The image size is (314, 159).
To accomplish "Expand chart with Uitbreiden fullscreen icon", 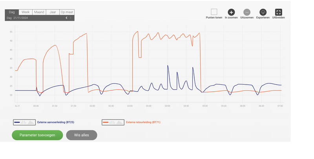I will [279, 12].
